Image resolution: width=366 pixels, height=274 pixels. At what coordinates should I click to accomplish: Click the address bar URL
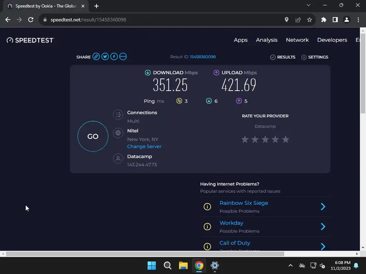point(88,20)
